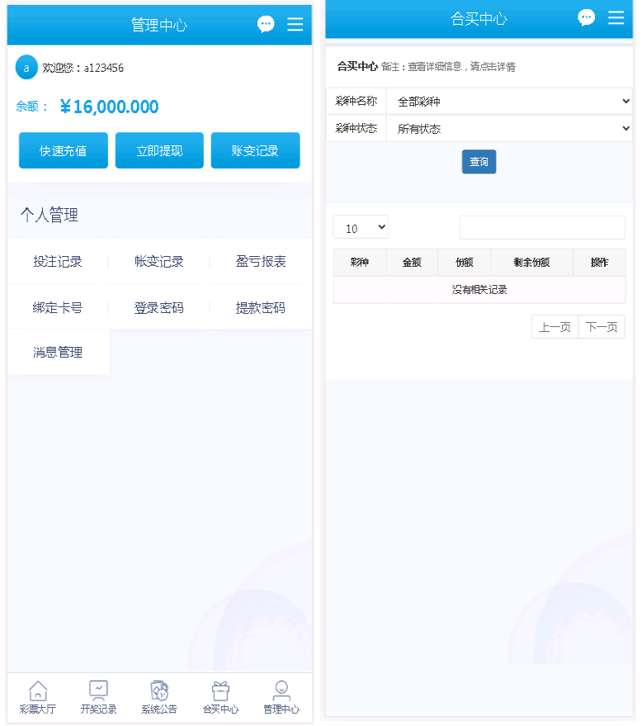Go to 彩票大厅 in bottom navigation

click(38, 698)
